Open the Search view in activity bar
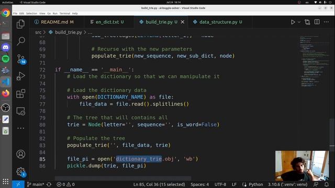This screenshot has width=335, height=188. point(21,41)
